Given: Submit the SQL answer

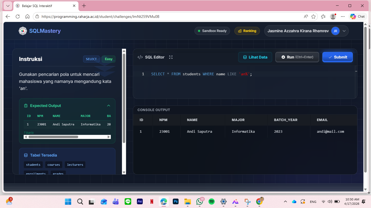Looking at the screenshot, I should [337, 57].
